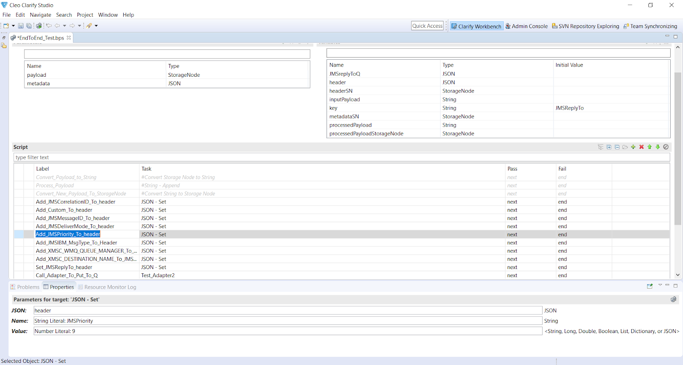Minimize the editor area
This screenshot has width=683, height=365.
coord(667,36)
